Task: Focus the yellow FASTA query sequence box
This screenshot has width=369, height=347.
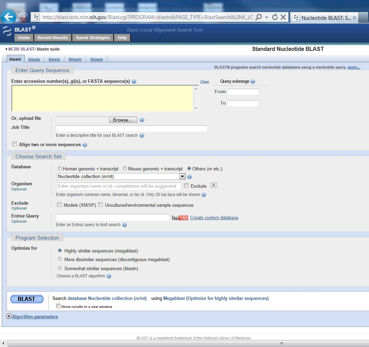Action: pos(103,98)
